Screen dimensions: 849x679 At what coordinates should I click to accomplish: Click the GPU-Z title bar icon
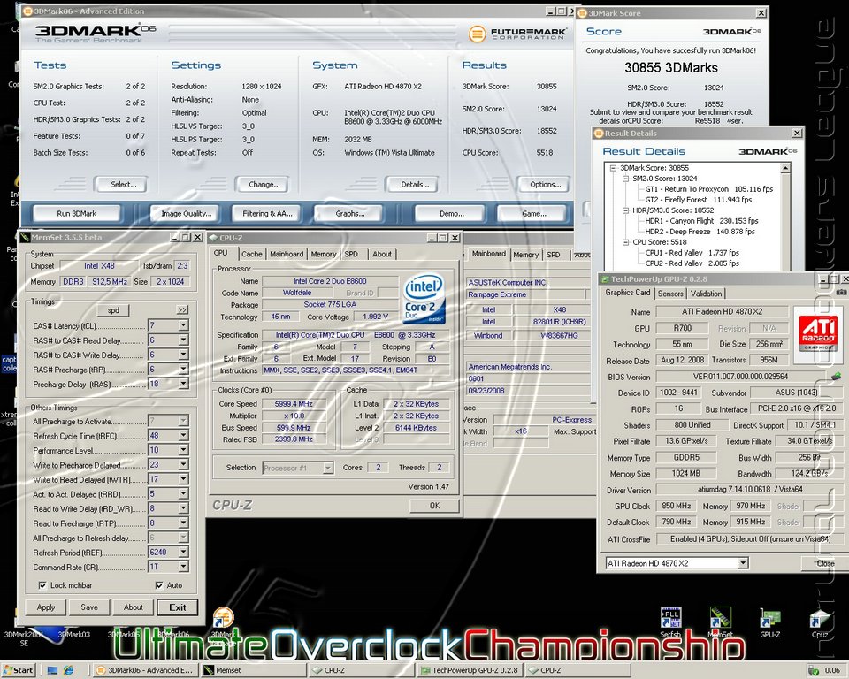point(604,278)
